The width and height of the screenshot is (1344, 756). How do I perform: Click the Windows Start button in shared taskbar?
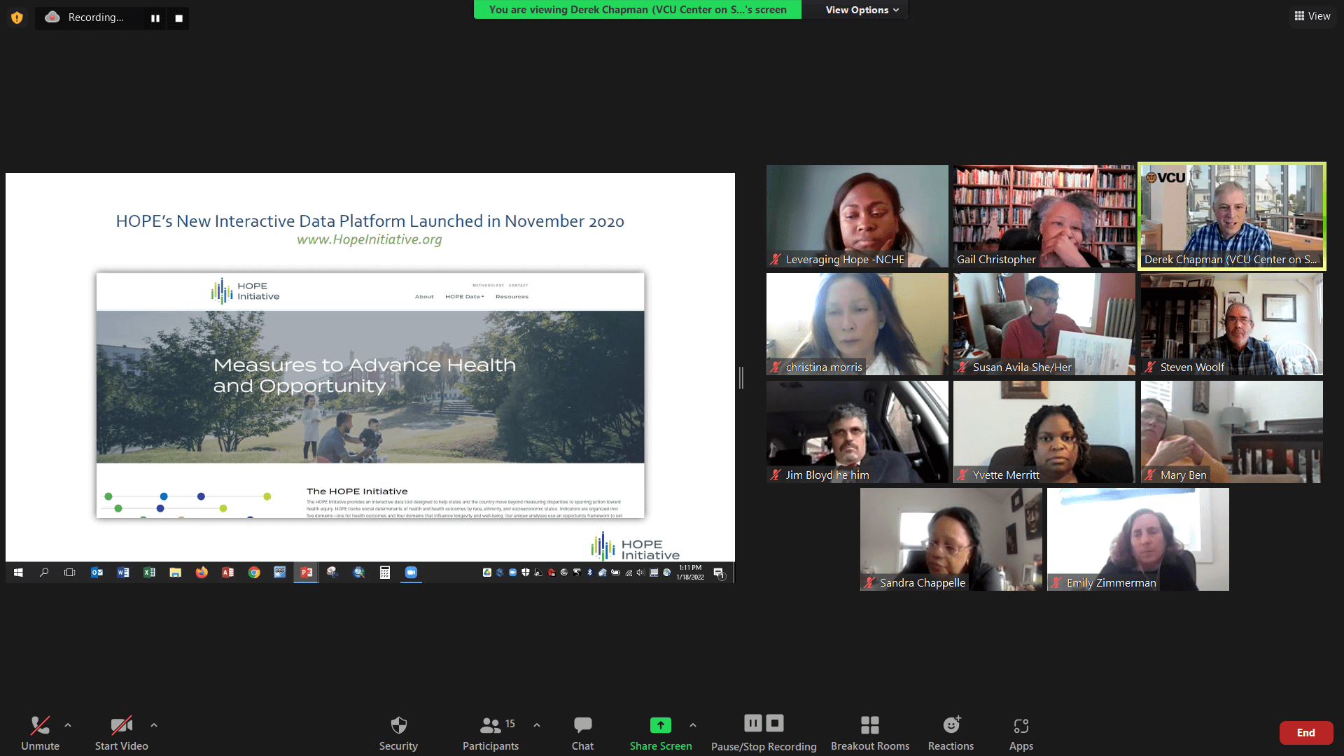[x=18, y=573]
